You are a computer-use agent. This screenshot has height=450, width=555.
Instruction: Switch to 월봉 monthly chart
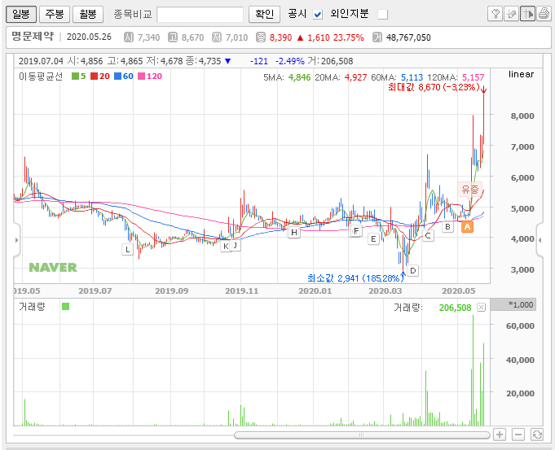coord(88,14)
